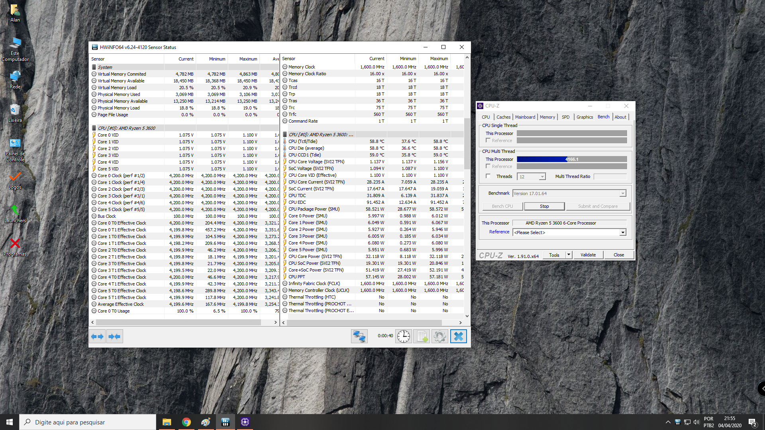Click the Validate button in CPU-Z

click(x=588, y=255)
